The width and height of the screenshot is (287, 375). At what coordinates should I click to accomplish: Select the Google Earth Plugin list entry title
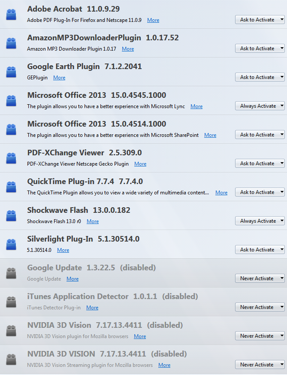(63, 67)
